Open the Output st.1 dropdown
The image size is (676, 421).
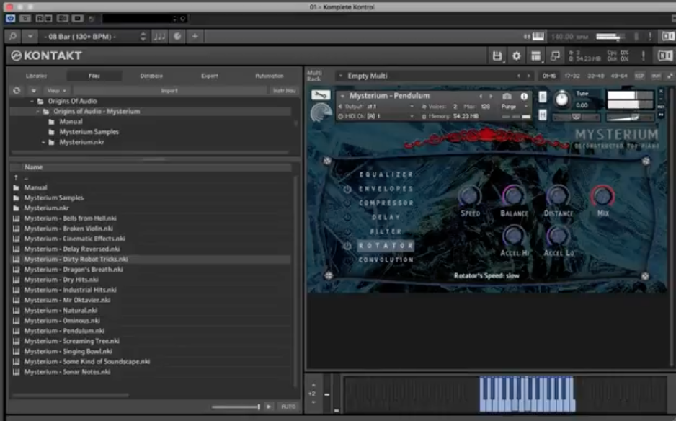click(376, 107)
